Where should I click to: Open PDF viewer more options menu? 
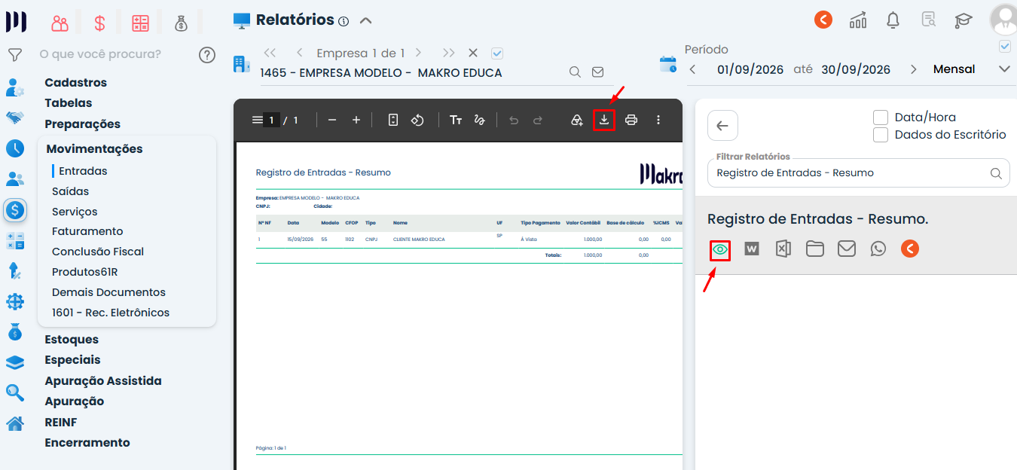coord(658,120)
